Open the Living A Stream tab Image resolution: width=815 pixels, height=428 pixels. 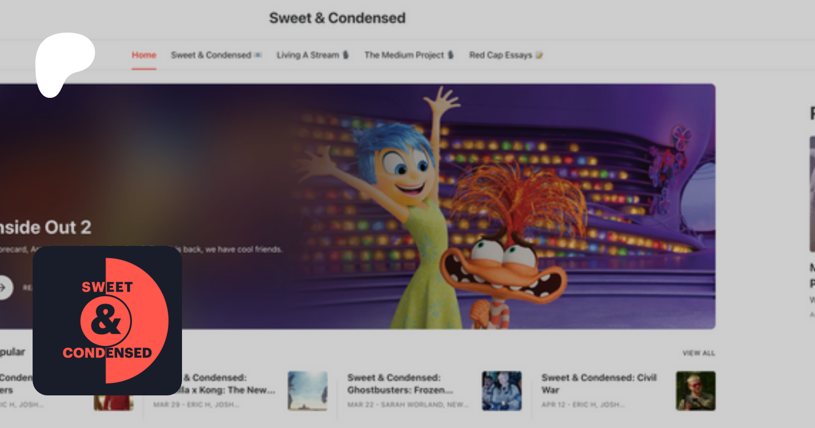(x=308, y=55)
